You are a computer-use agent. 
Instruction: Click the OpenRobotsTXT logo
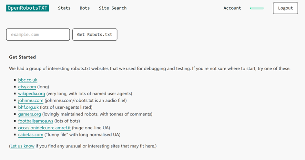coord(27,8)
